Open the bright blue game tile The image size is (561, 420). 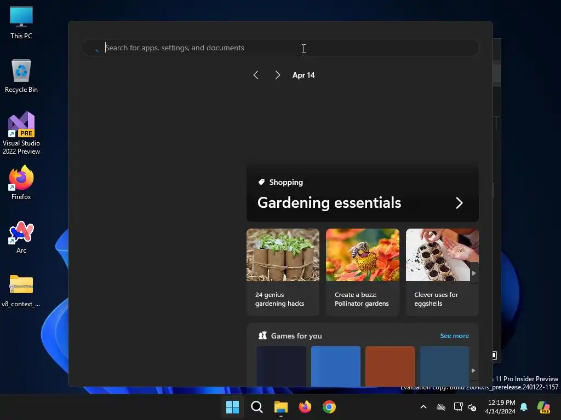336,366
